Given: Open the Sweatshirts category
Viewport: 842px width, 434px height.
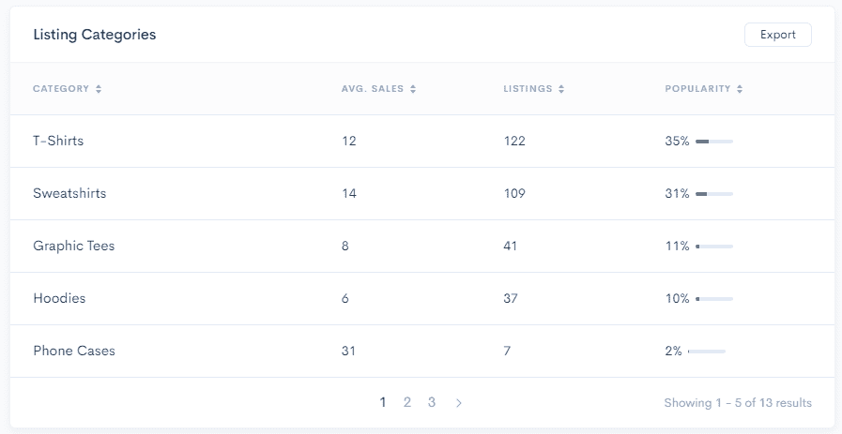Looking at the screenshot, I should pyautogui.click(x=422, y=194).
